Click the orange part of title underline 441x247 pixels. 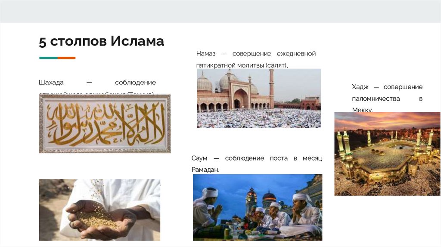click(x=67, y=58)
